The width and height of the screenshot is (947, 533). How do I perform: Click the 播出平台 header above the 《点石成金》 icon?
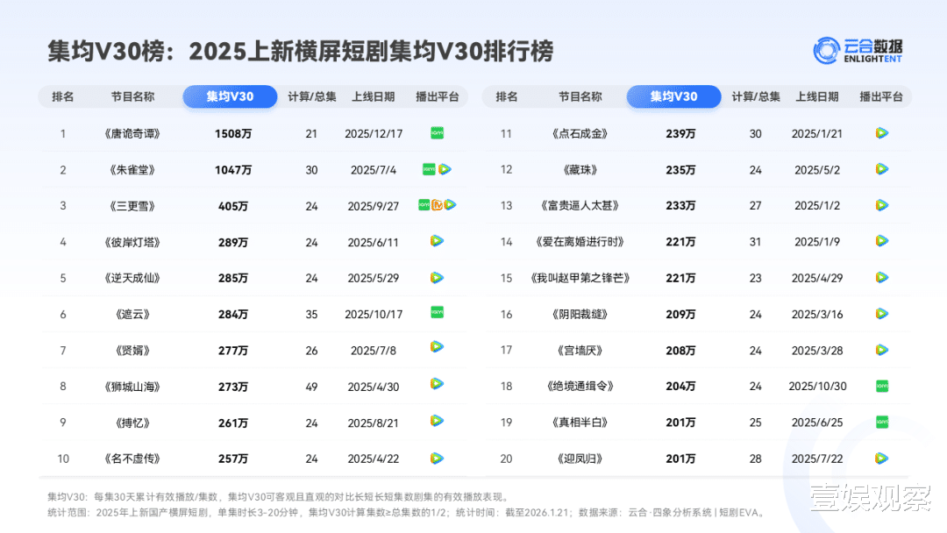pos(881,96)
